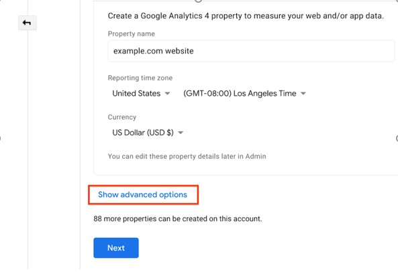Click the circular handle at right edge
Viewport: 398px width, 272px height.
(397, 138)
